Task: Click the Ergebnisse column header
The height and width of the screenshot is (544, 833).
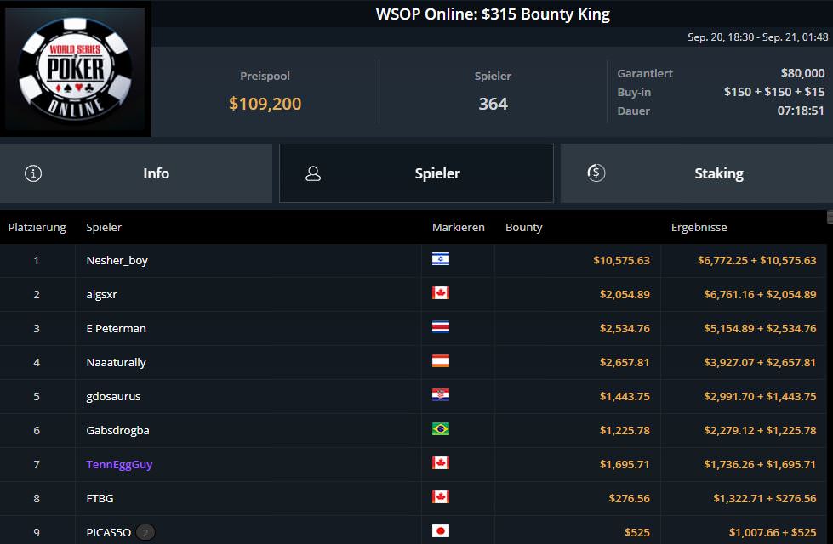Action: click(x=699, y=227)
